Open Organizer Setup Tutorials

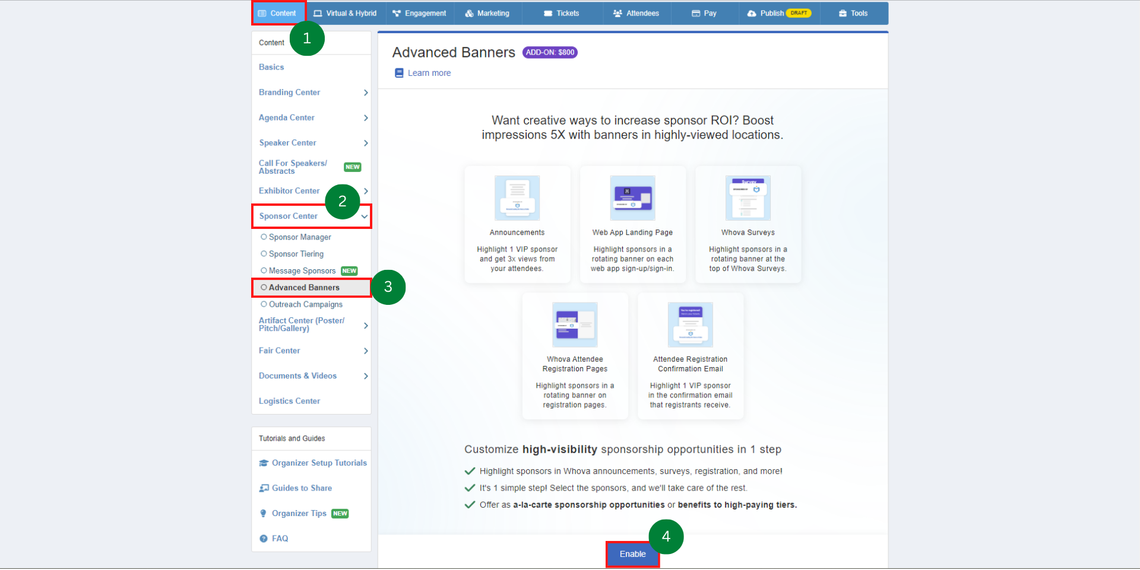coord(319,463)
